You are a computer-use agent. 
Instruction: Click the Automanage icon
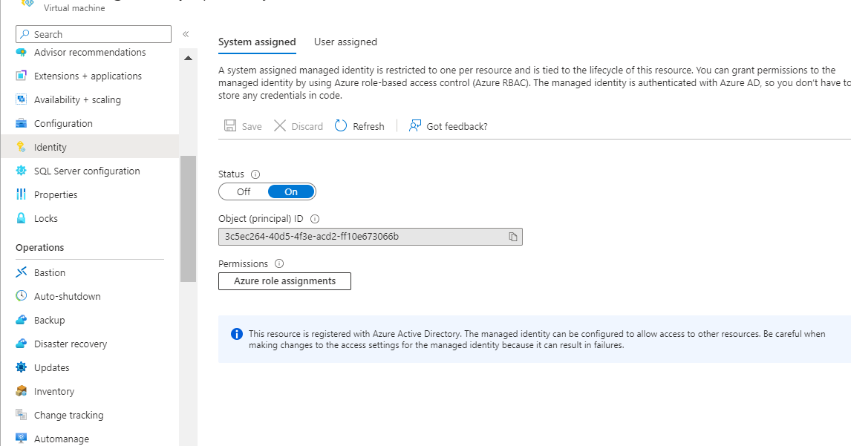pos(22,439)
